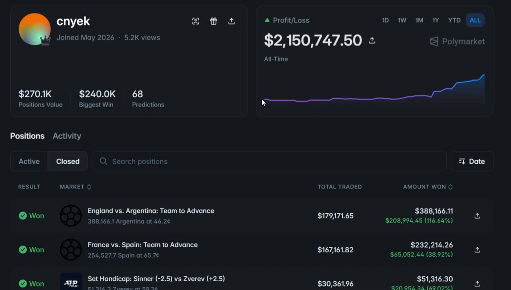The width and height of the screenshot is (511, 290).
Task: Click the ATP Tour market icon
Action: click(x=71, y=281)
